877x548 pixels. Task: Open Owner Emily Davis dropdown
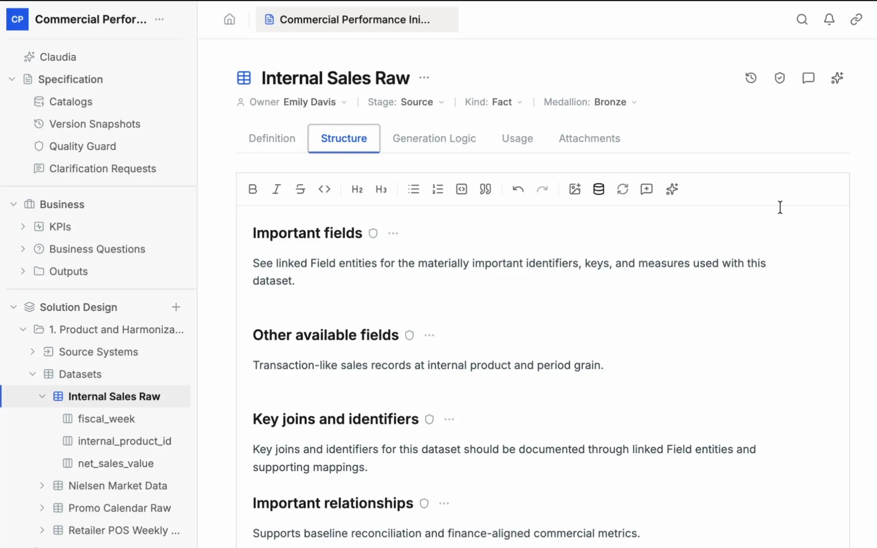tap(292, 102)
